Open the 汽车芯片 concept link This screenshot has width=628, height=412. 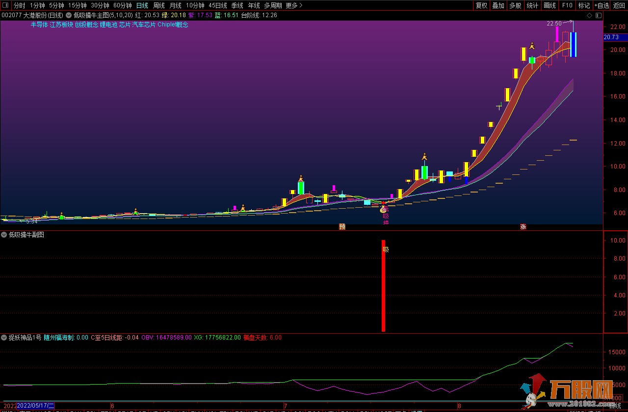(144, 24)
